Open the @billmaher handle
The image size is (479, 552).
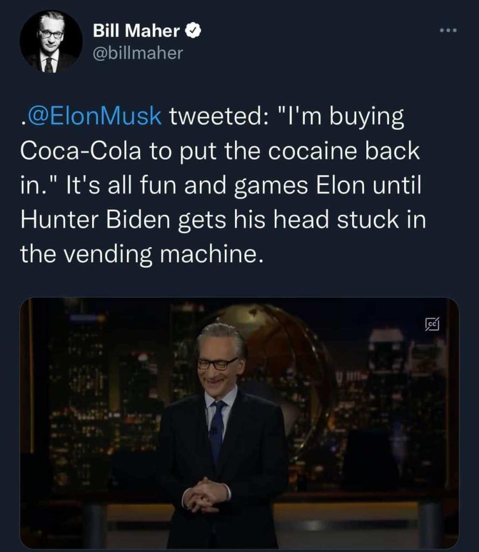click(x=138, y=53)
